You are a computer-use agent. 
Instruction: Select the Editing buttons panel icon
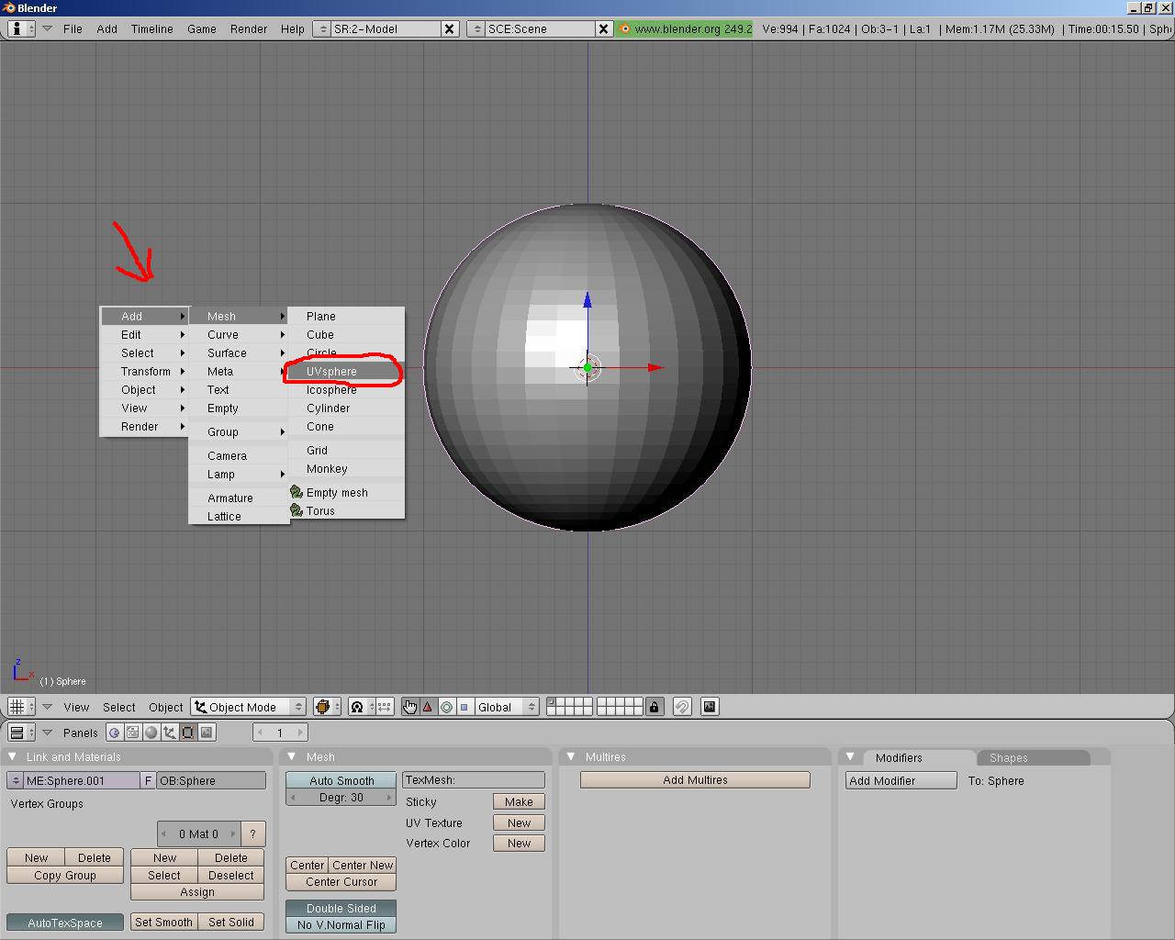[x=188, y=732]
